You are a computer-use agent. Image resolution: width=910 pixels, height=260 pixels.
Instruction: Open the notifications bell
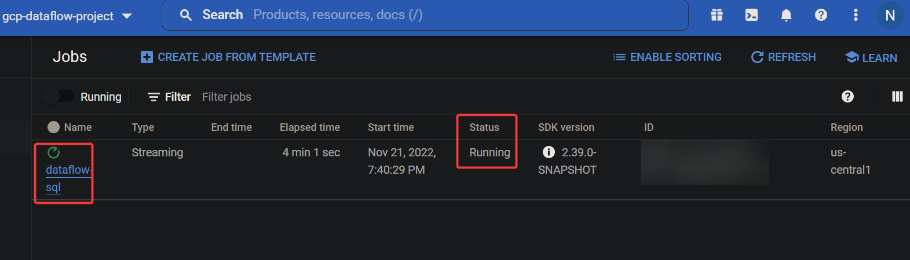786,15
